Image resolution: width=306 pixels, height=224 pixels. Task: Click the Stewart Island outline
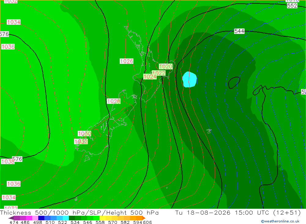point(87,158)
